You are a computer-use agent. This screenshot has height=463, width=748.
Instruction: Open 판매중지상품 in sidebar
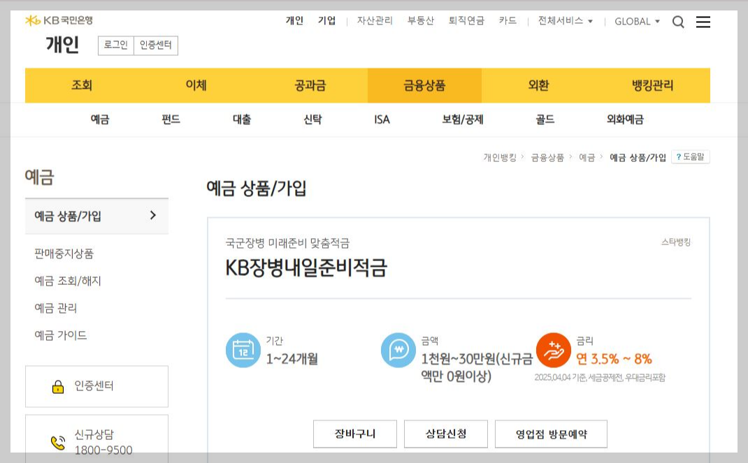64,253
